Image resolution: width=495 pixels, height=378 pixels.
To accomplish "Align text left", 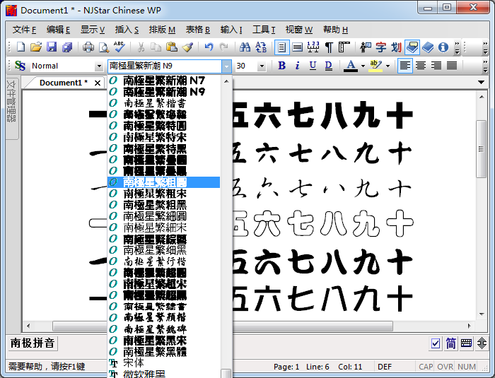I will (x=405, y=66).
